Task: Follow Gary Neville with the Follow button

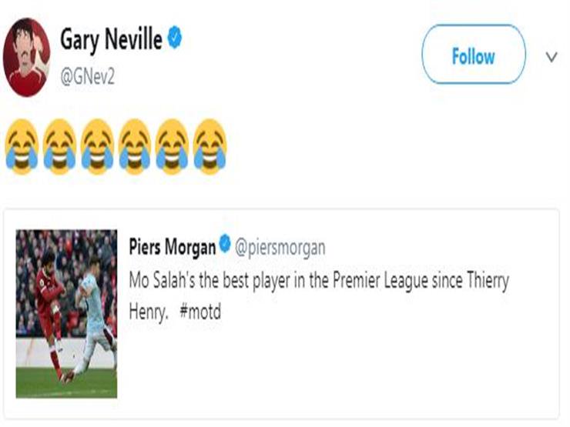Action: [473, 56]
